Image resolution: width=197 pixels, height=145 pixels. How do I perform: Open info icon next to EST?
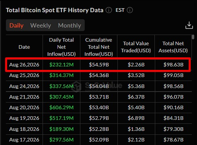point(130,10)
